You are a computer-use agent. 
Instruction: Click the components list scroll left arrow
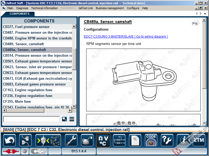click(4, 110)
